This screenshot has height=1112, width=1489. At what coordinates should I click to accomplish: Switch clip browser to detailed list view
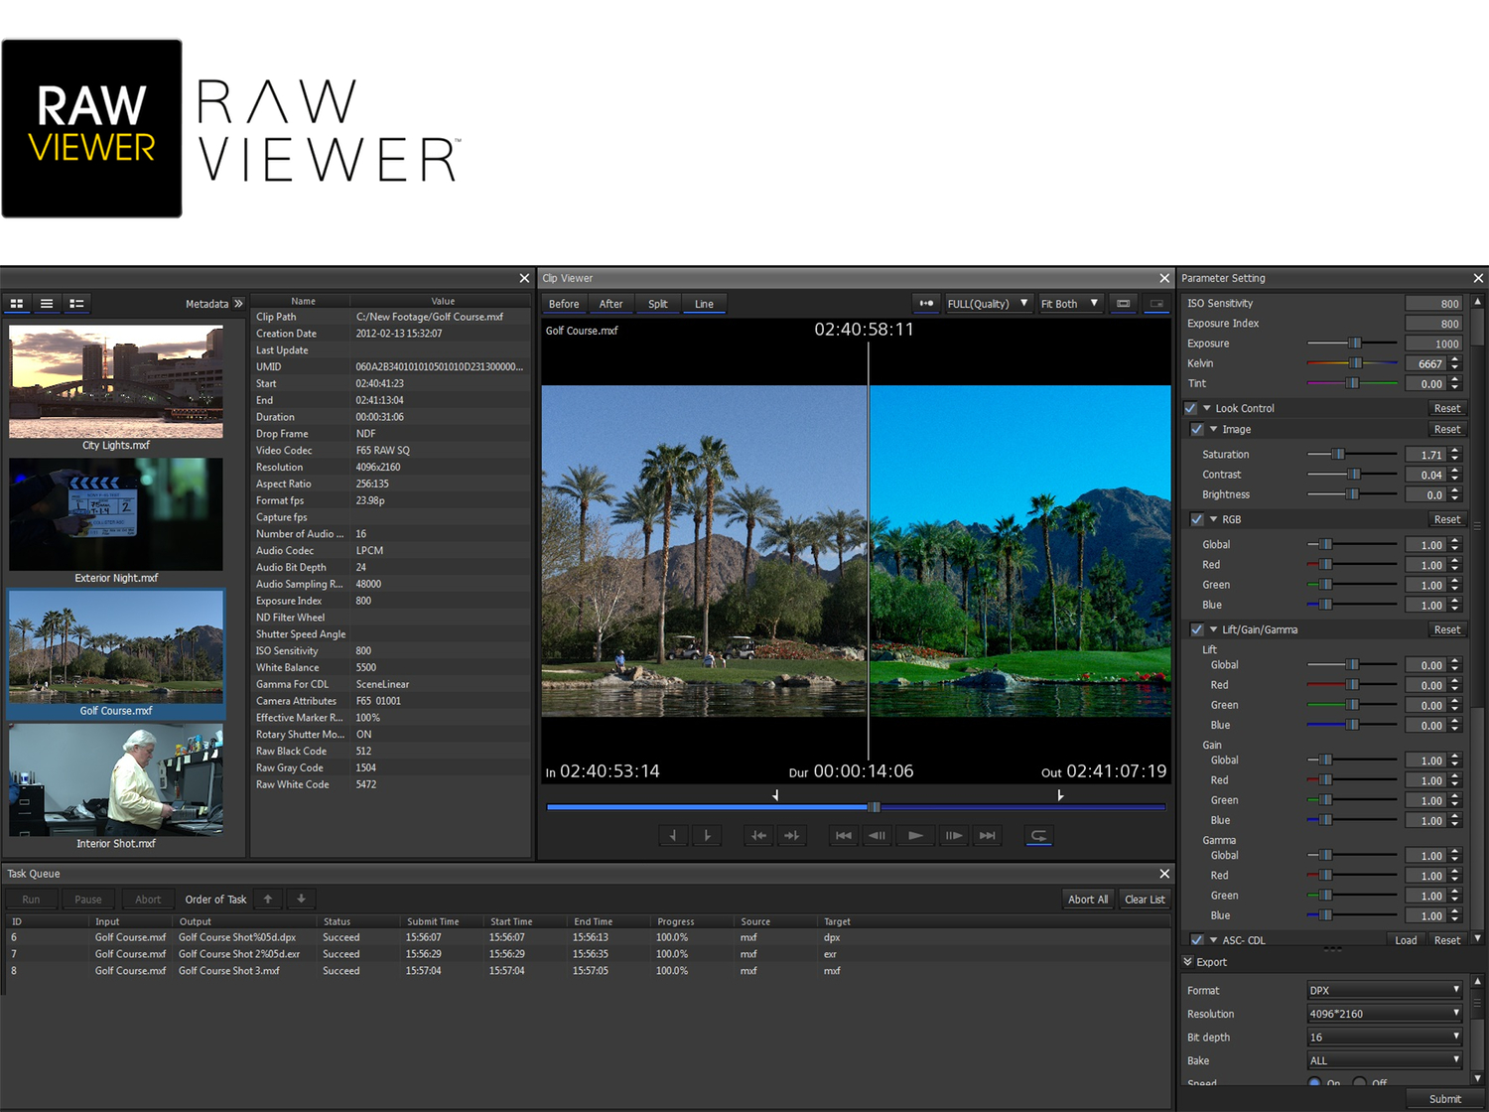pos(76,303)
